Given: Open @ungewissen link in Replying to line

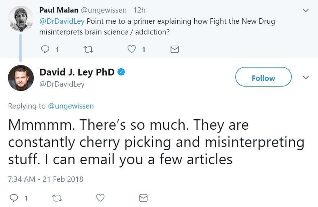Looking at the screenshot, I should (71, 106).
